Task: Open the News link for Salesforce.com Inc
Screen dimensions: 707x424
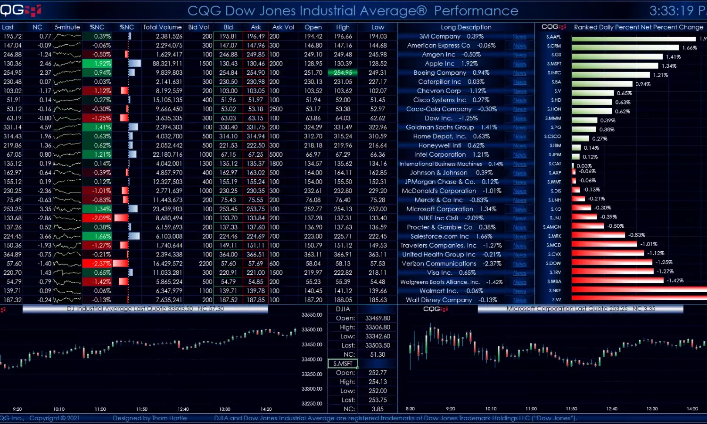Action: [519, 237]
